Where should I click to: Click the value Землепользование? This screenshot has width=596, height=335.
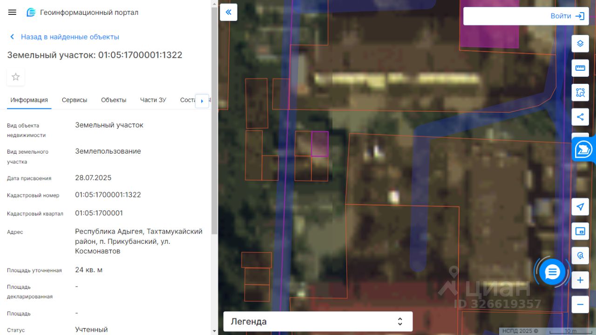coord(108,151)
